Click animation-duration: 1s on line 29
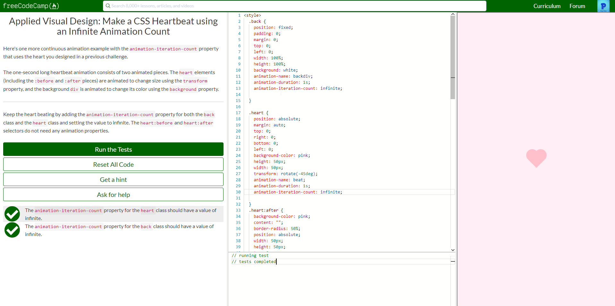Image resolution: width=615 pixels, height=306 pixels. tap(282, 186)
